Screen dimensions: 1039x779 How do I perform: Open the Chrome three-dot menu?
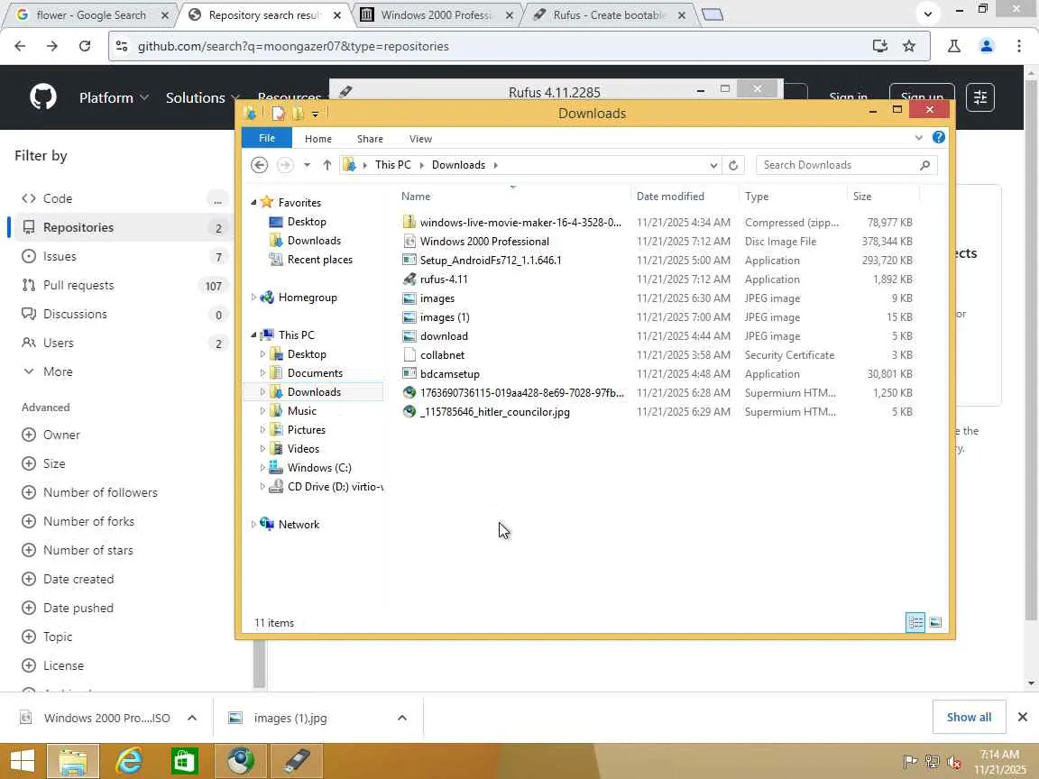tap(1018, 46)
